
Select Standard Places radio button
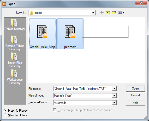[x=5, y=115]
